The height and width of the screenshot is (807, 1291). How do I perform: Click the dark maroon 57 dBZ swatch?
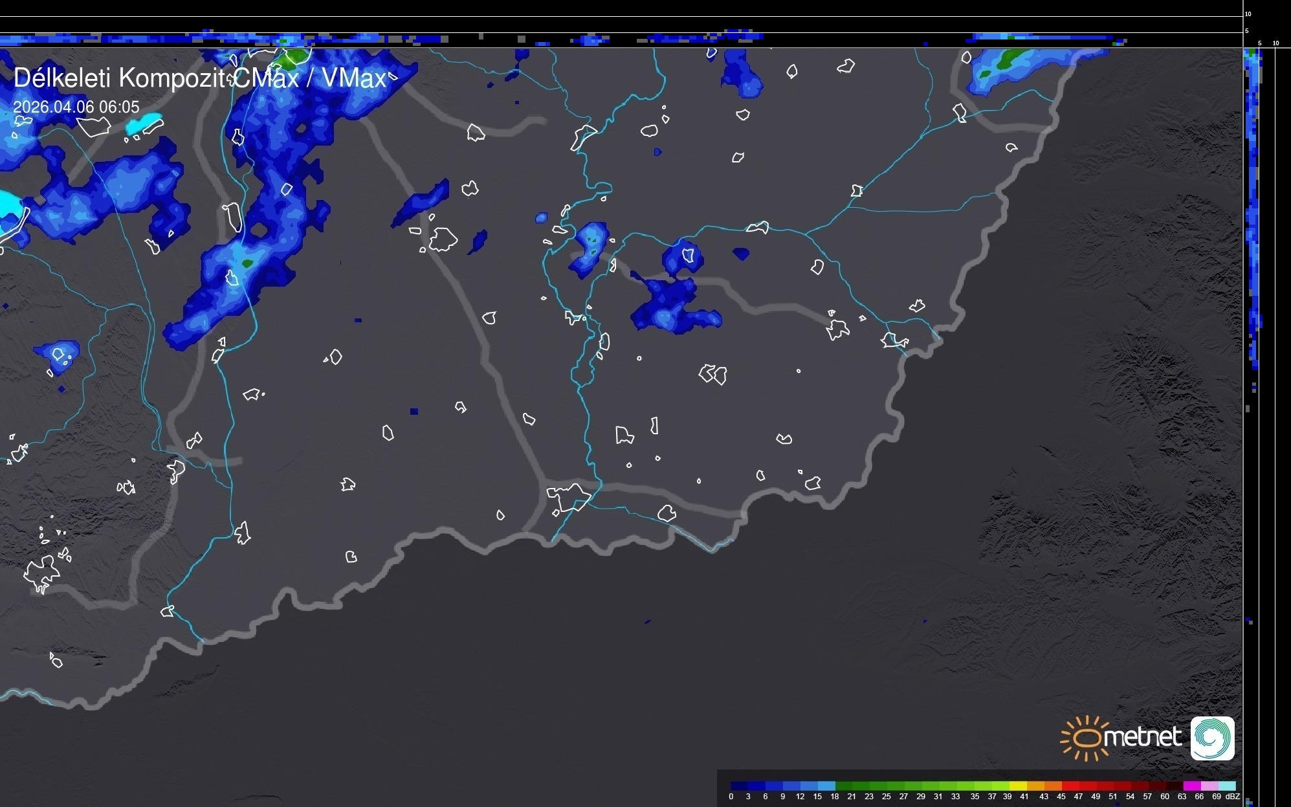point(1156,786)
